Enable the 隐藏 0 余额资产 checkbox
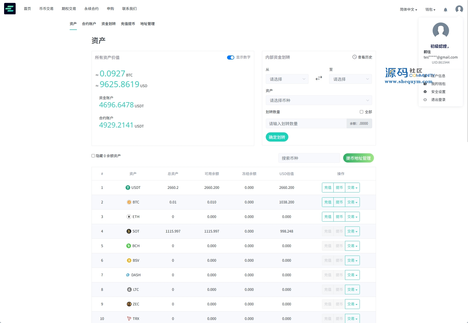This screenshot has width=468, height=323. [93, 156]
